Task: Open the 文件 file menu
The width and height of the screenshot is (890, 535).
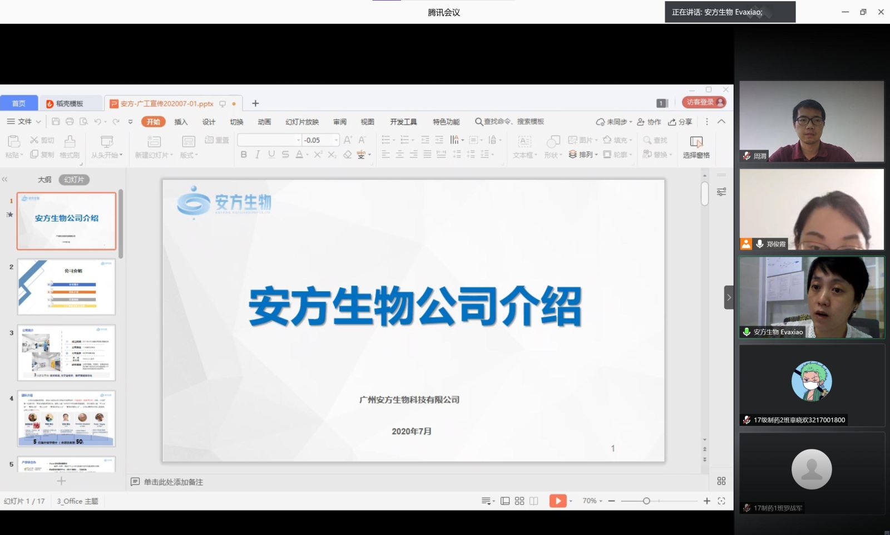Action: coord(24,121)
